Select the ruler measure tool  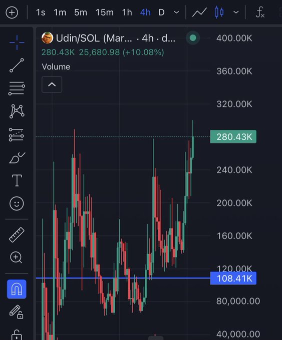(17, 235)
